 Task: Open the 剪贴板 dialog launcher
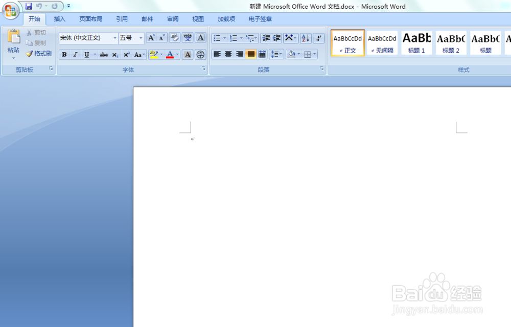[x=51, y=69]
